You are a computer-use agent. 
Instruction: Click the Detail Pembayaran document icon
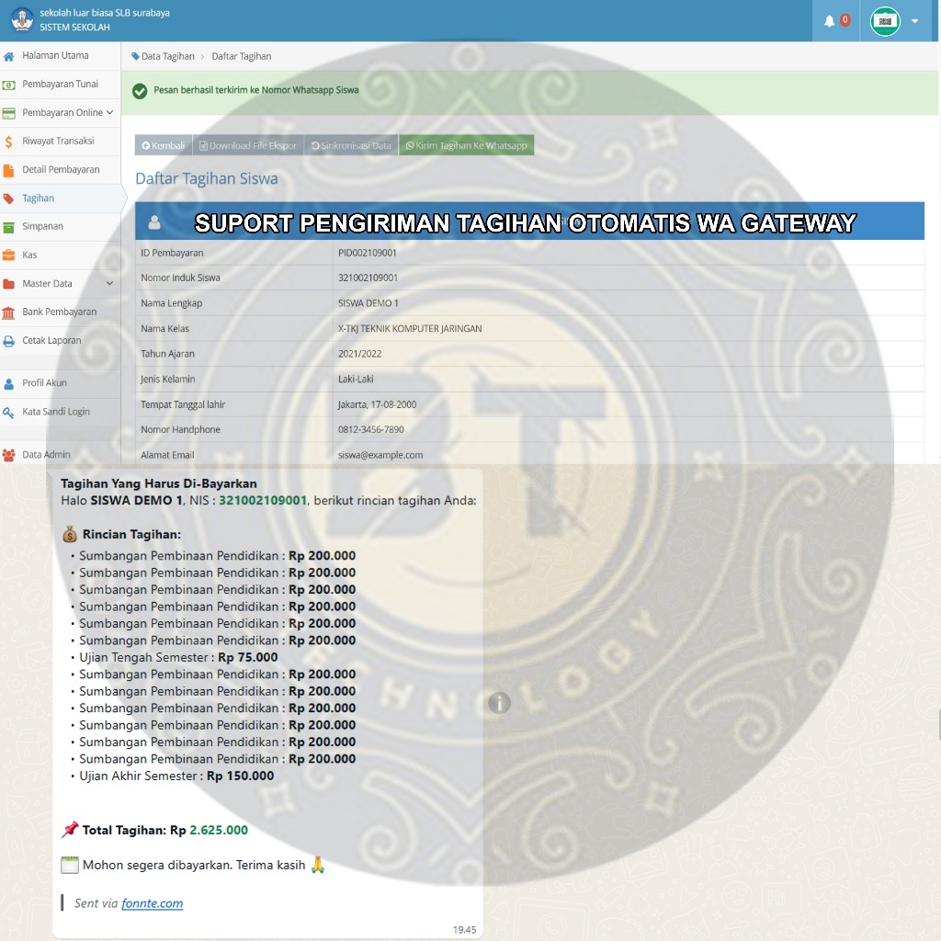pos(8,170)
